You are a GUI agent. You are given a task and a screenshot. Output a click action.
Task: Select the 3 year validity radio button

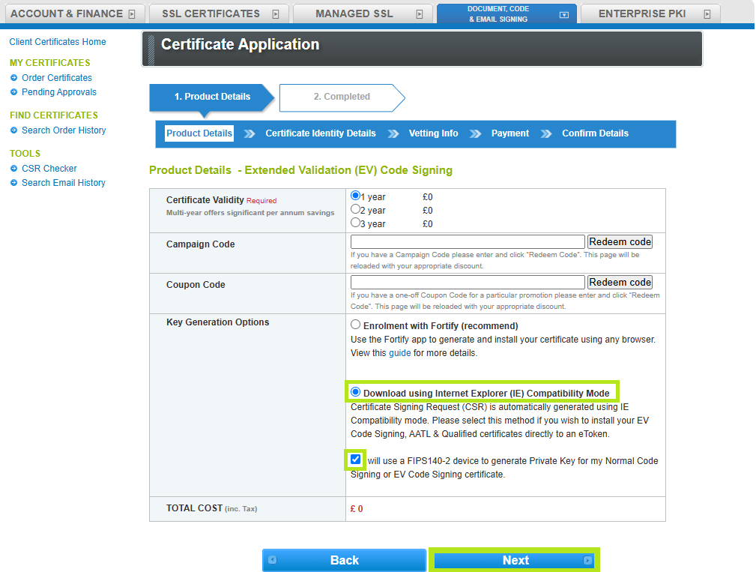pyautogui.click(x=356, y=223)
